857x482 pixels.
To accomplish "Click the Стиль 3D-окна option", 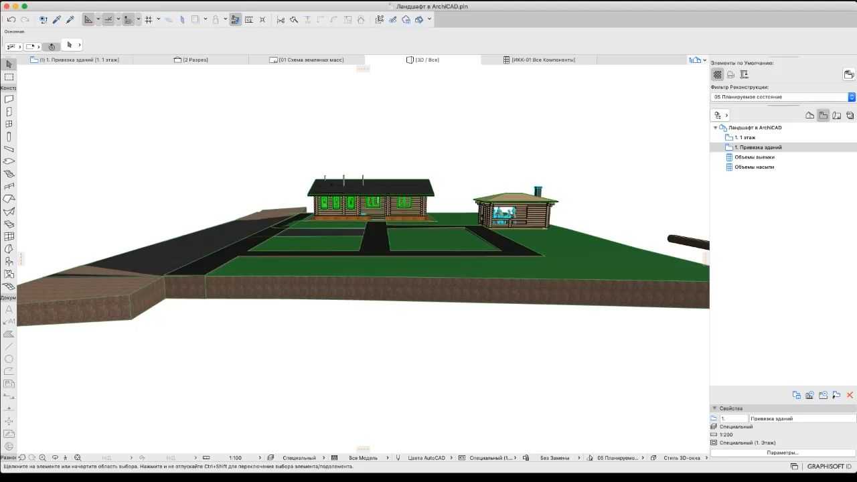I will (682, 458).
